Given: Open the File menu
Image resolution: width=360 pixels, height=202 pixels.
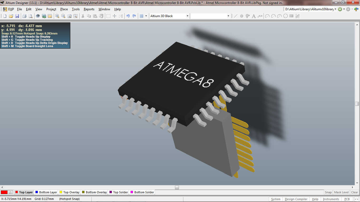Looking at the screenshot, I should point(20,9).
